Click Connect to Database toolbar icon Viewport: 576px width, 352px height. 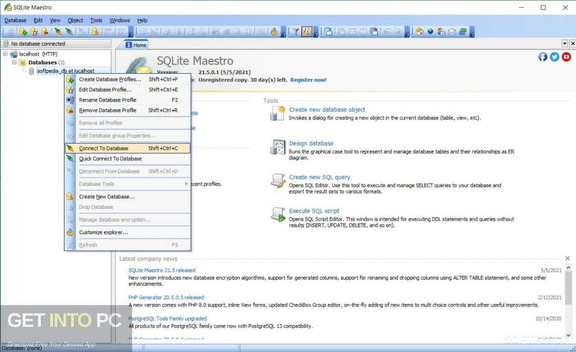(x=58, y=31)
